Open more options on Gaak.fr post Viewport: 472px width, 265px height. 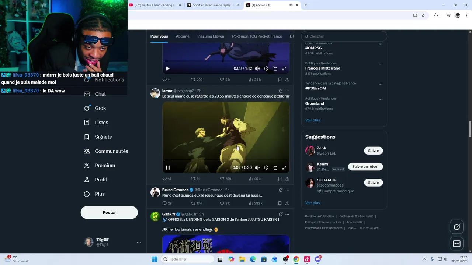coord(287,214)
